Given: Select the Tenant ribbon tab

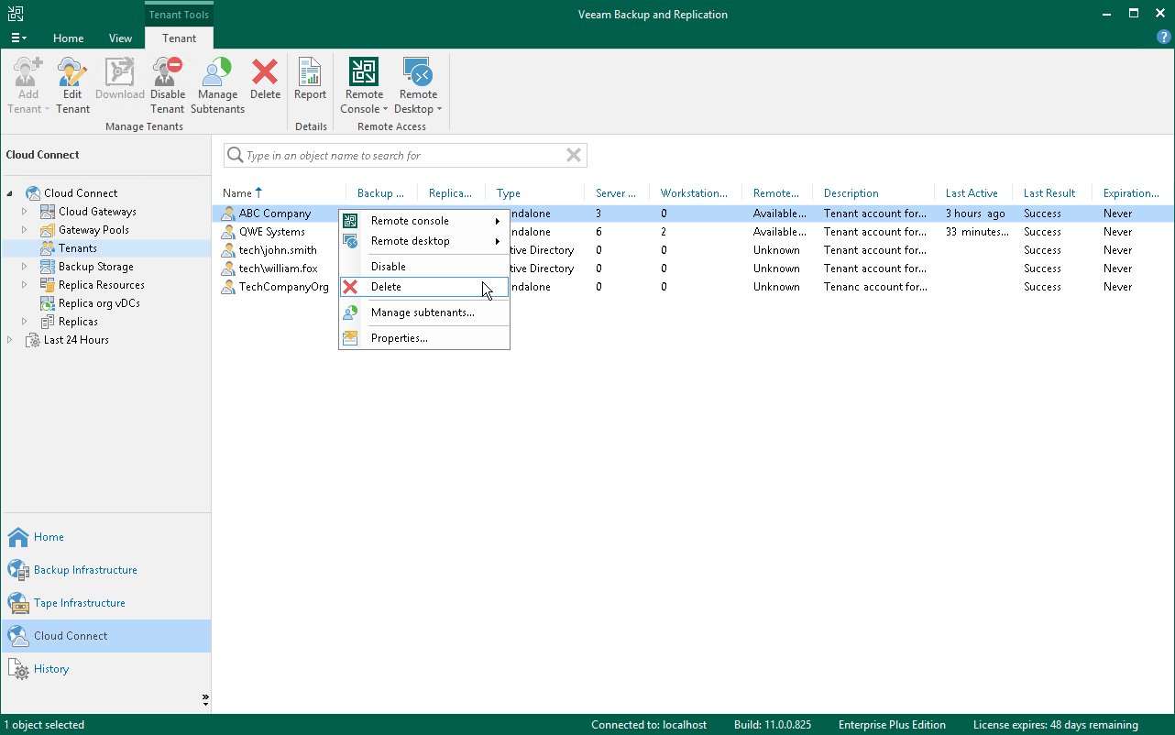Looking at the screenshot, I should [x=179, y=38].
